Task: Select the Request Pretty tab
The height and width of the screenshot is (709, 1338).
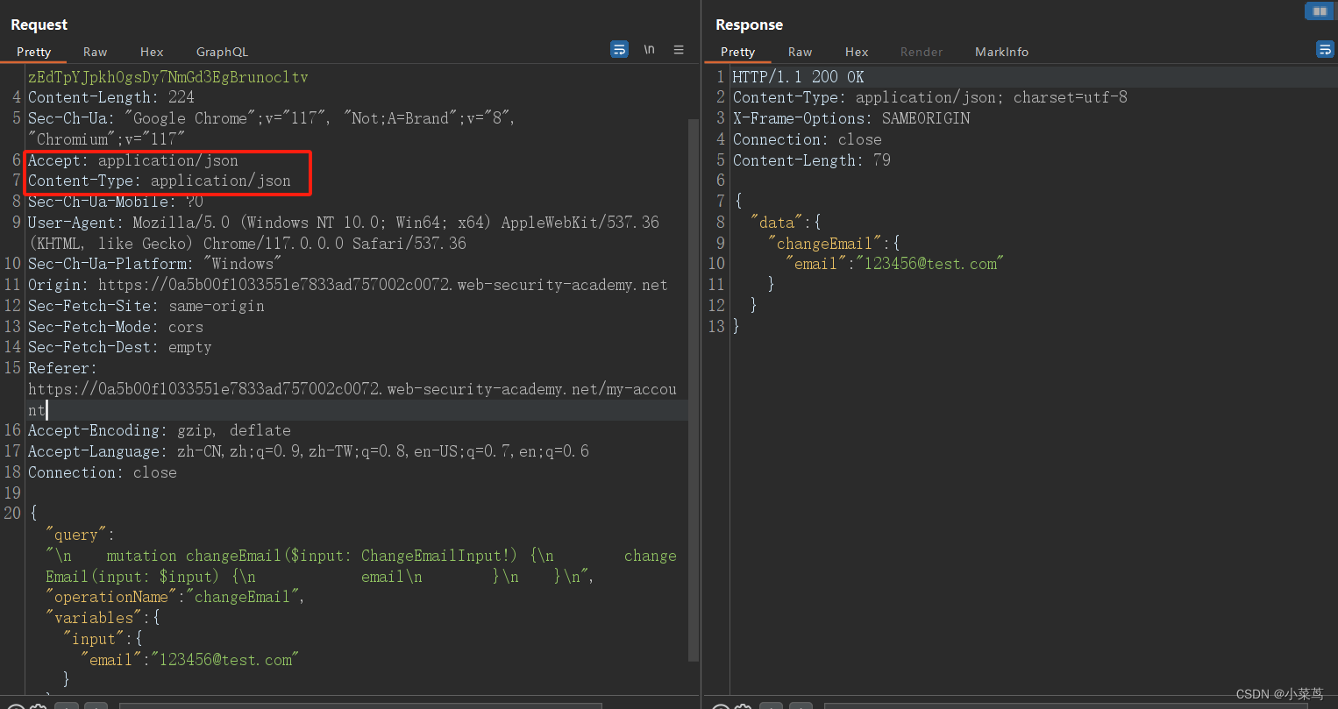Action: coord(34,52)
